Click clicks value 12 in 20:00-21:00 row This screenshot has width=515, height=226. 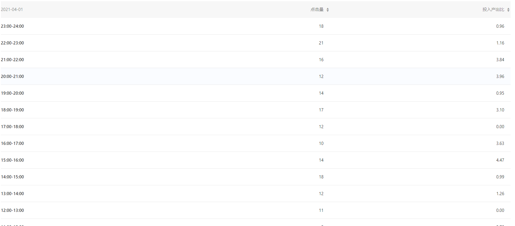click(321, 76)
